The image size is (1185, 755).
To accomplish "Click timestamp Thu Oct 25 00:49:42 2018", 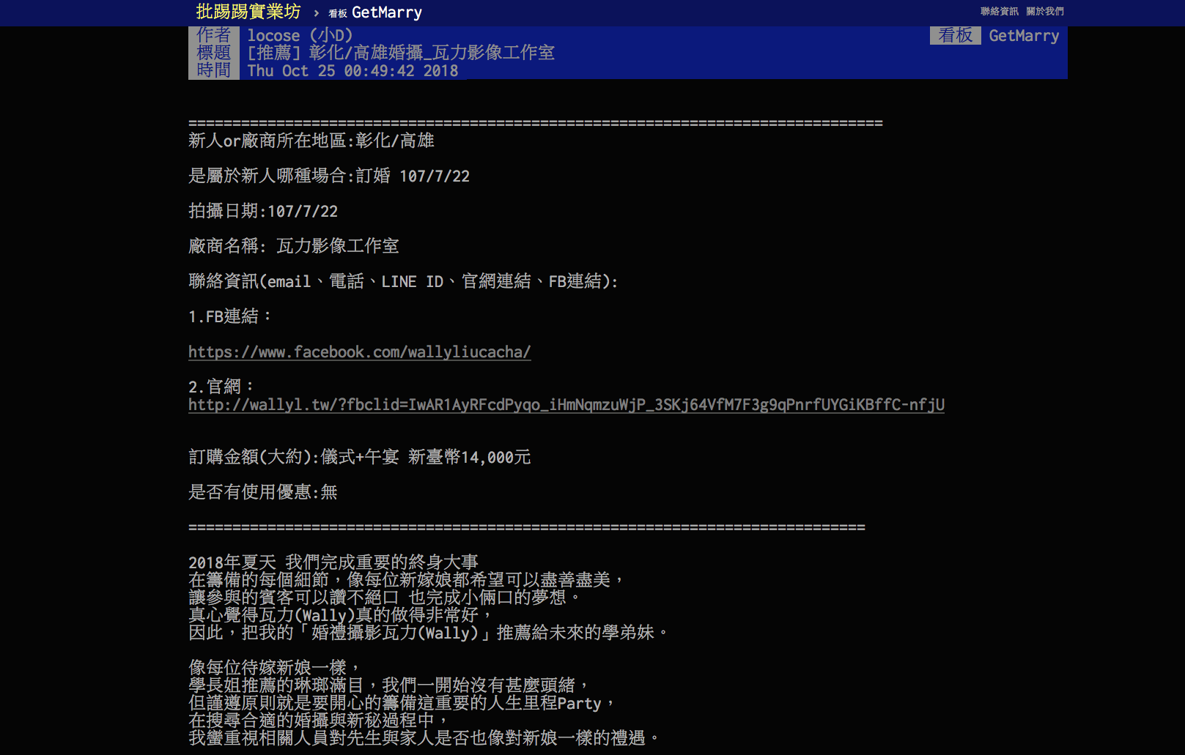I will click(352, 70).
